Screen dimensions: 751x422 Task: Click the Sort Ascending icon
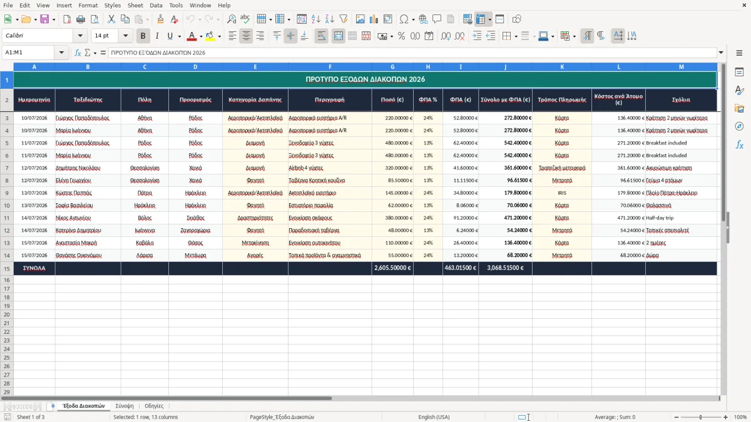(316, 19)
